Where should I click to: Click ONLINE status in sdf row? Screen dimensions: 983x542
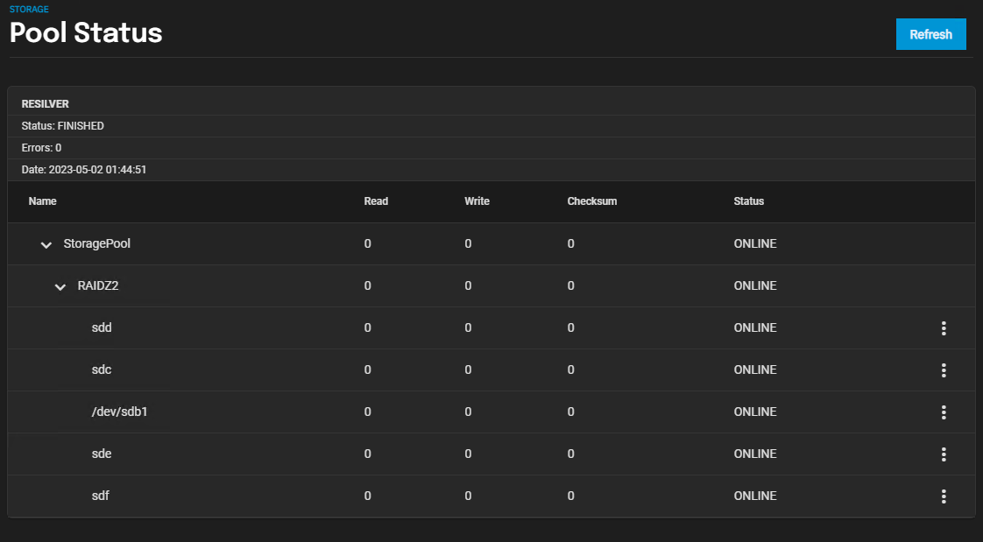pyautogui.click(x=755, y=495)
